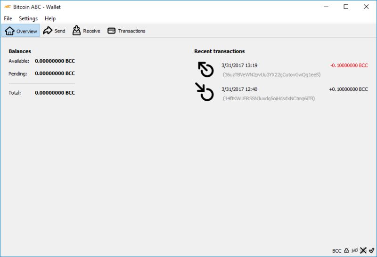This screenshot has height=257, width=377.
Task: Click the incoming transaction arrow icon
Action: [205, 92]
